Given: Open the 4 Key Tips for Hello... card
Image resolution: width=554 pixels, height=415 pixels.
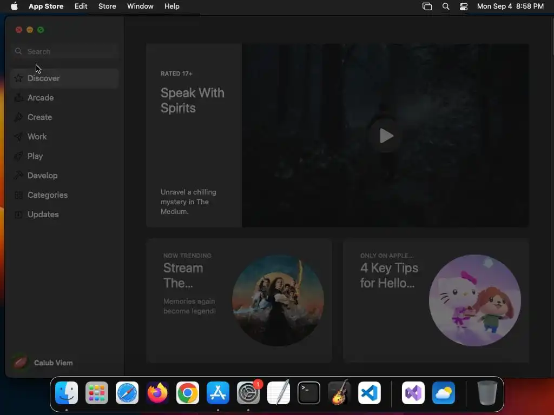Looking at the screenshot, I should [436, 300].
